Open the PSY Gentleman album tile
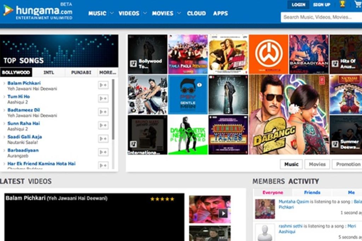This screenshot has width=362, height=241. [x=188, y=95]
